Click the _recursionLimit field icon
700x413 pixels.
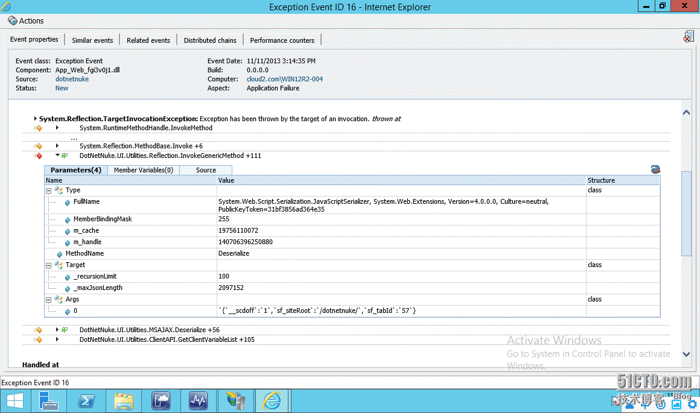[x=68, y=277]
